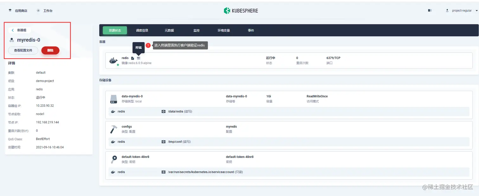Click the disk icon for data-myredis-0

point(114,99)
